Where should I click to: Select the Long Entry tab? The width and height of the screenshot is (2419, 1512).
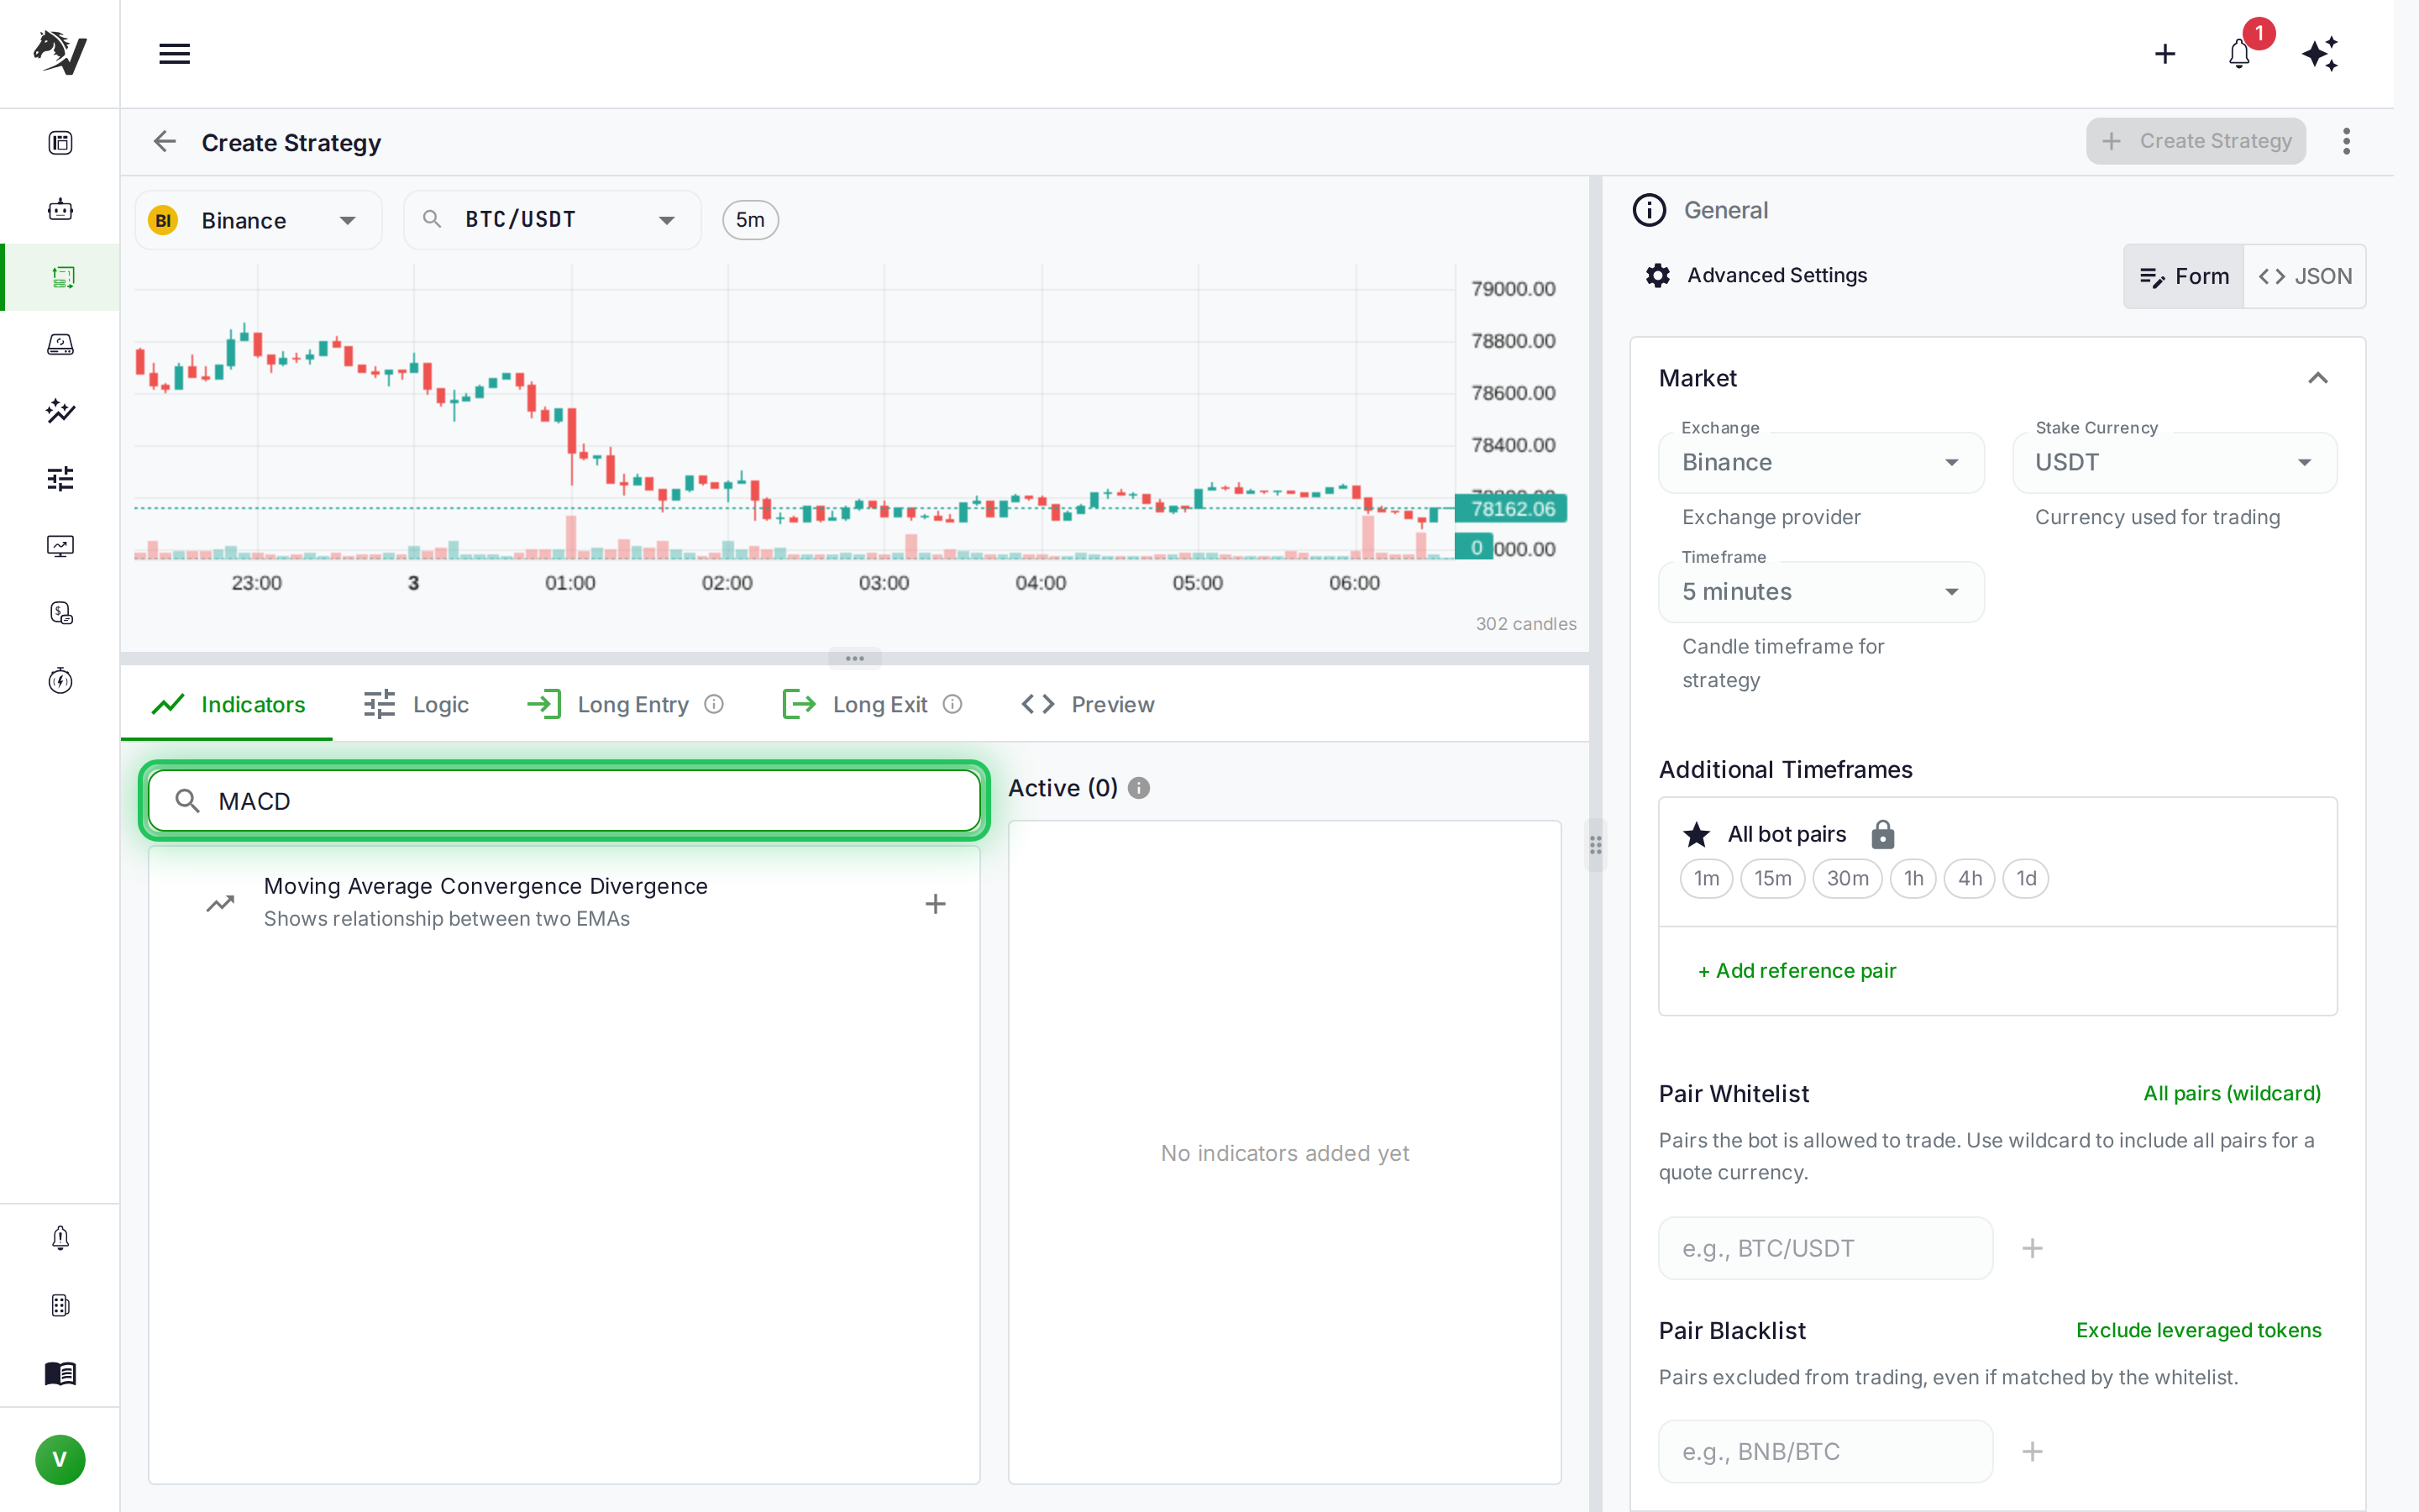[x=625, y=704]
